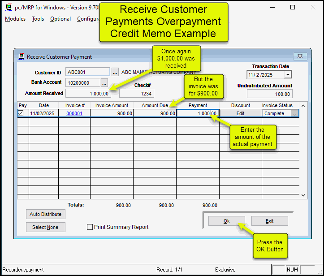
Task: Open the Modules menu
Action: pos(15,19)
